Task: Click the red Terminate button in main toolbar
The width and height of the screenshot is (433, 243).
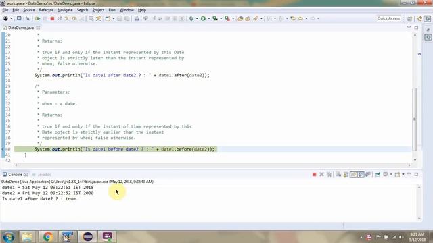Action: coord(52,18)
